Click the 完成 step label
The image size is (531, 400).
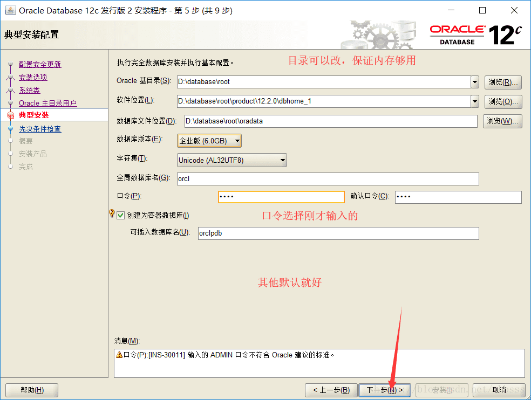tap(26, 167)
